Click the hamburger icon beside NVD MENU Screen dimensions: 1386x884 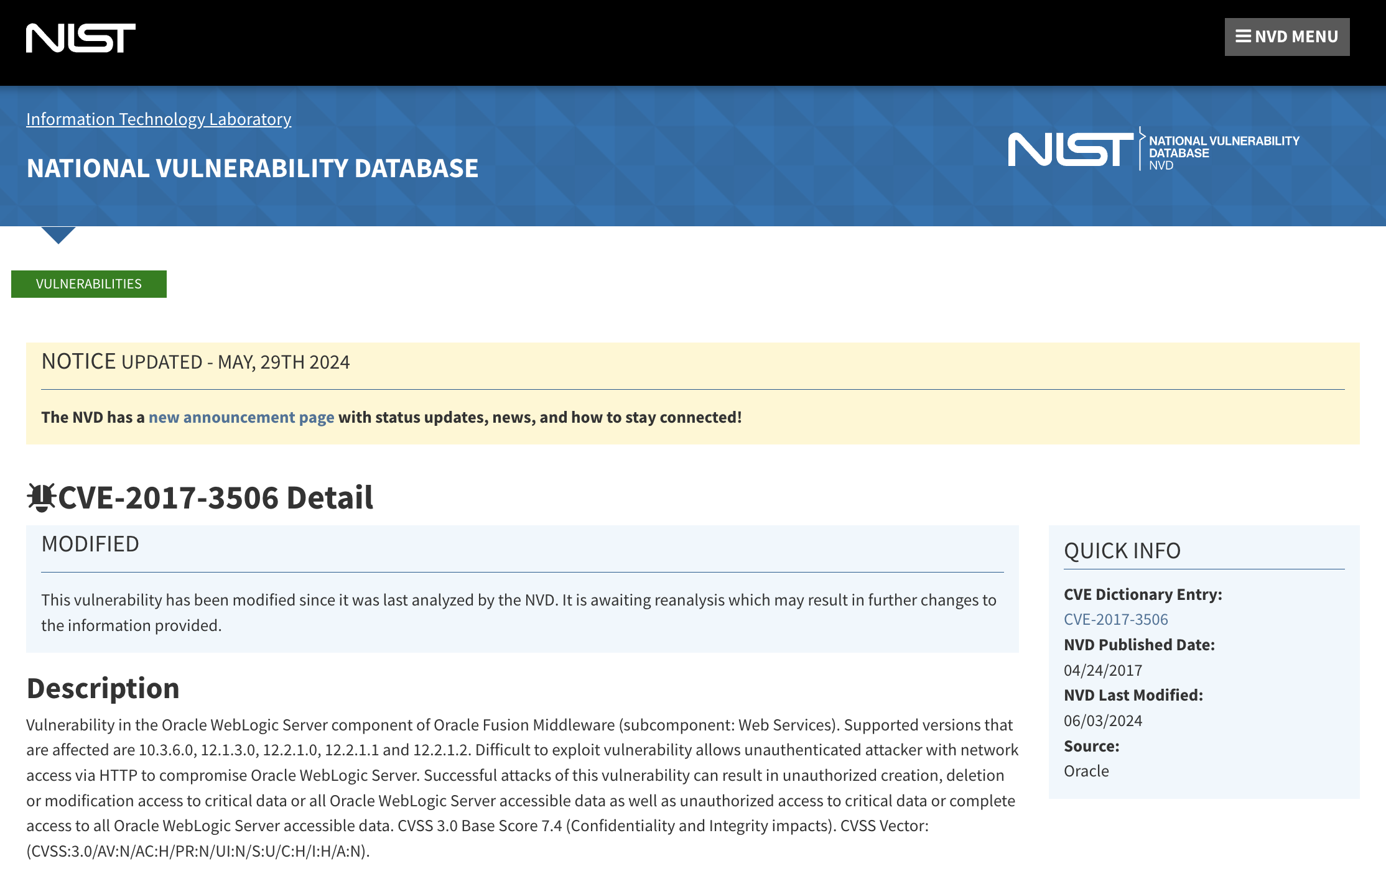(1243, 37)
